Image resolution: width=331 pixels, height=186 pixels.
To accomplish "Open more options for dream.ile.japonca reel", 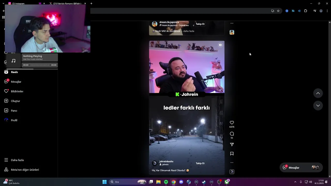I will point(232,23).
